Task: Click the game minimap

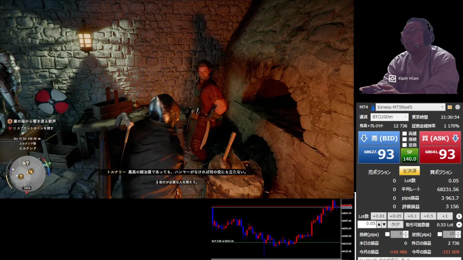Action: [27, 173]
